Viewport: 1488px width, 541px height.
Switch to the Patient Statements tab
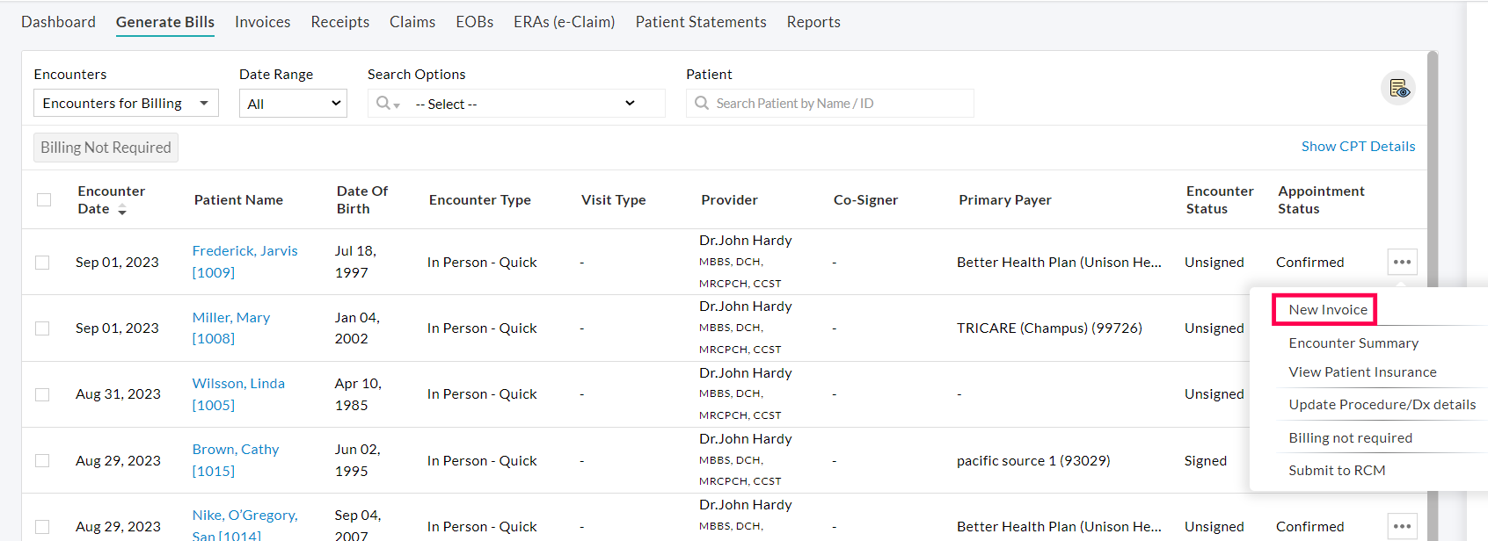tap(700, 22)
